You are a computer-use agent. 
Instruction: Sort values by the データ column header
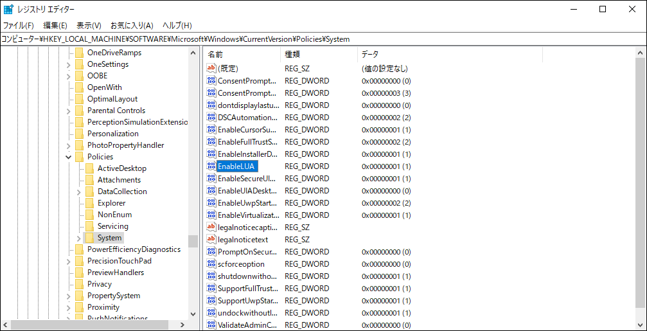click(450, 54)
